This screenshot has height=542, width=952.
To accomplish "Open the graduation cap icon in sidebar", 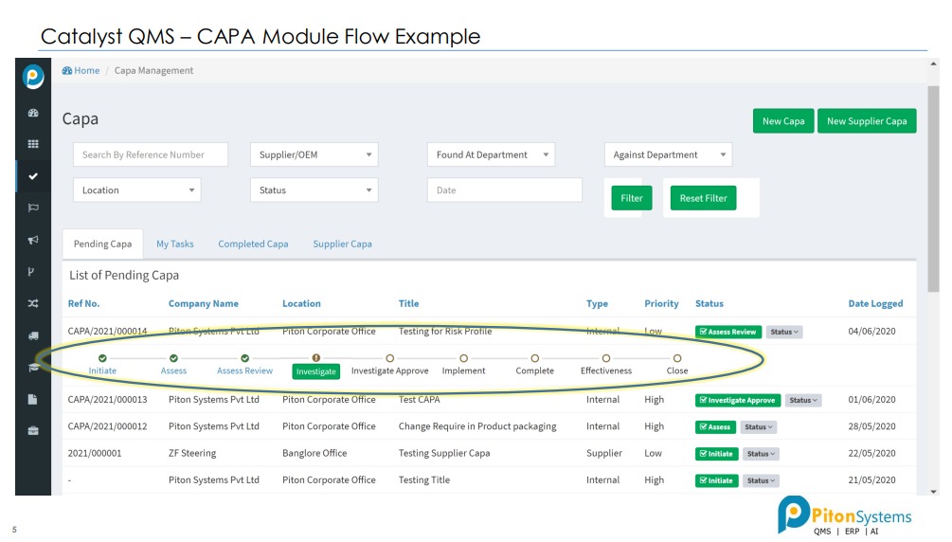I will coord(33,367).
